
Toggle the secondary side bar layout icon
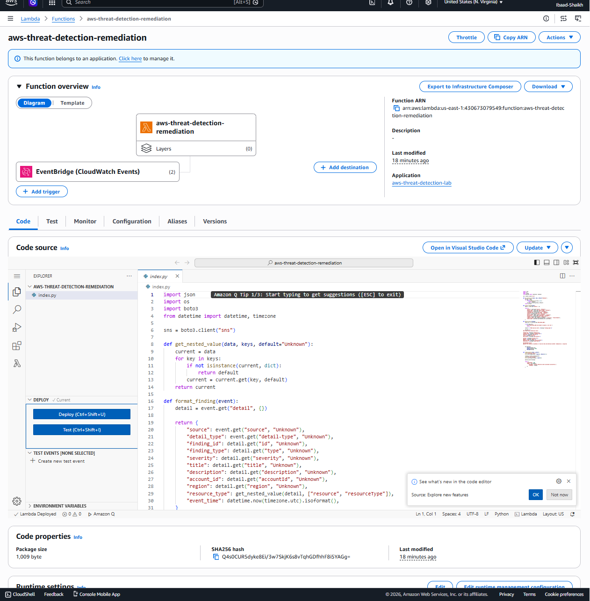(556, 263)
